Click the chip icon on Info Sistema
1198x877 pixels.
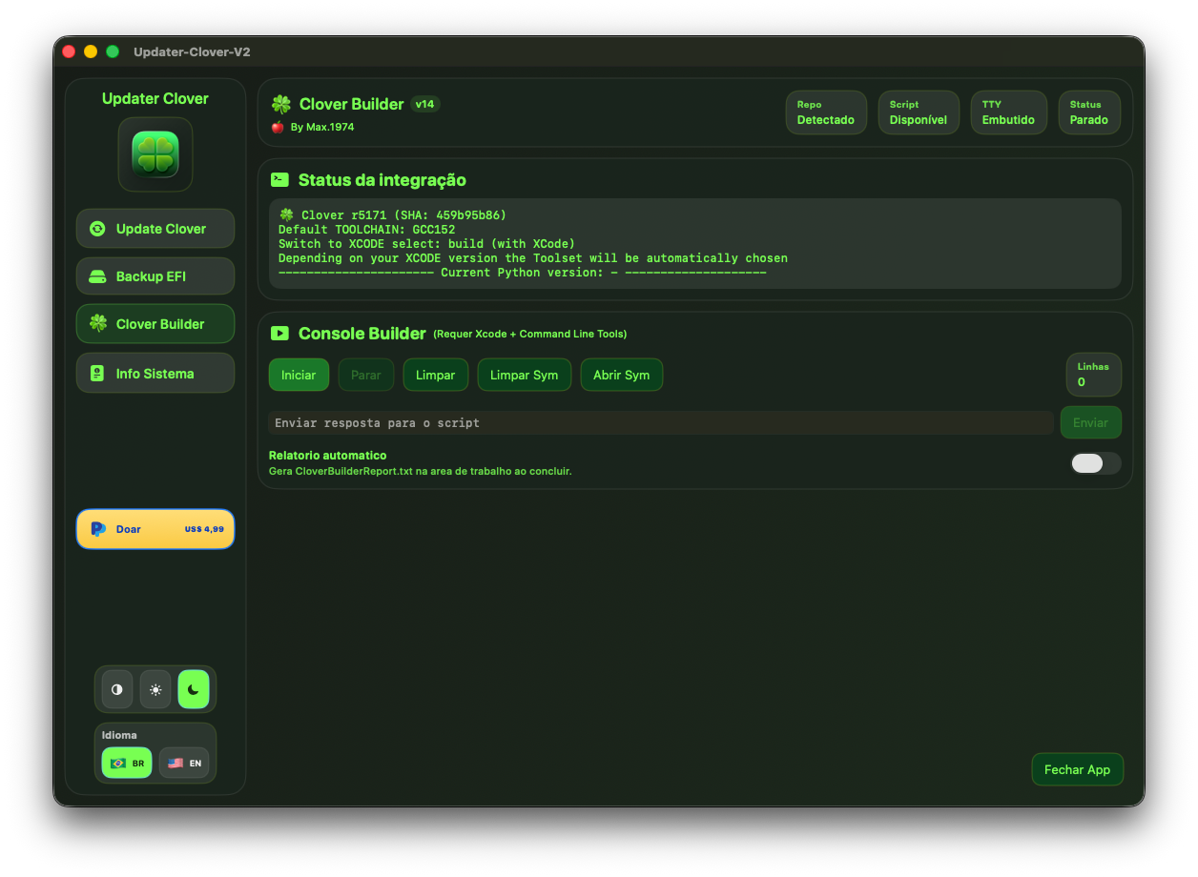tap(97, 373)
